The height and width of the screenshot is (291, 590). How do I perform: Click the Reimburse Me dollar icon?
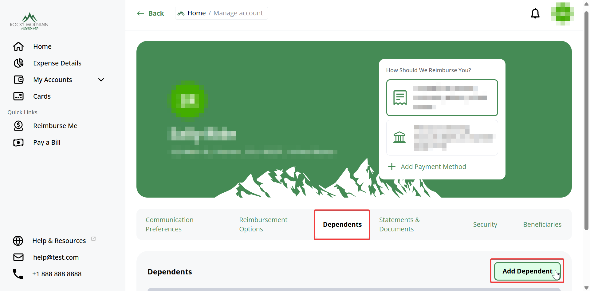[x=18, y=126]
